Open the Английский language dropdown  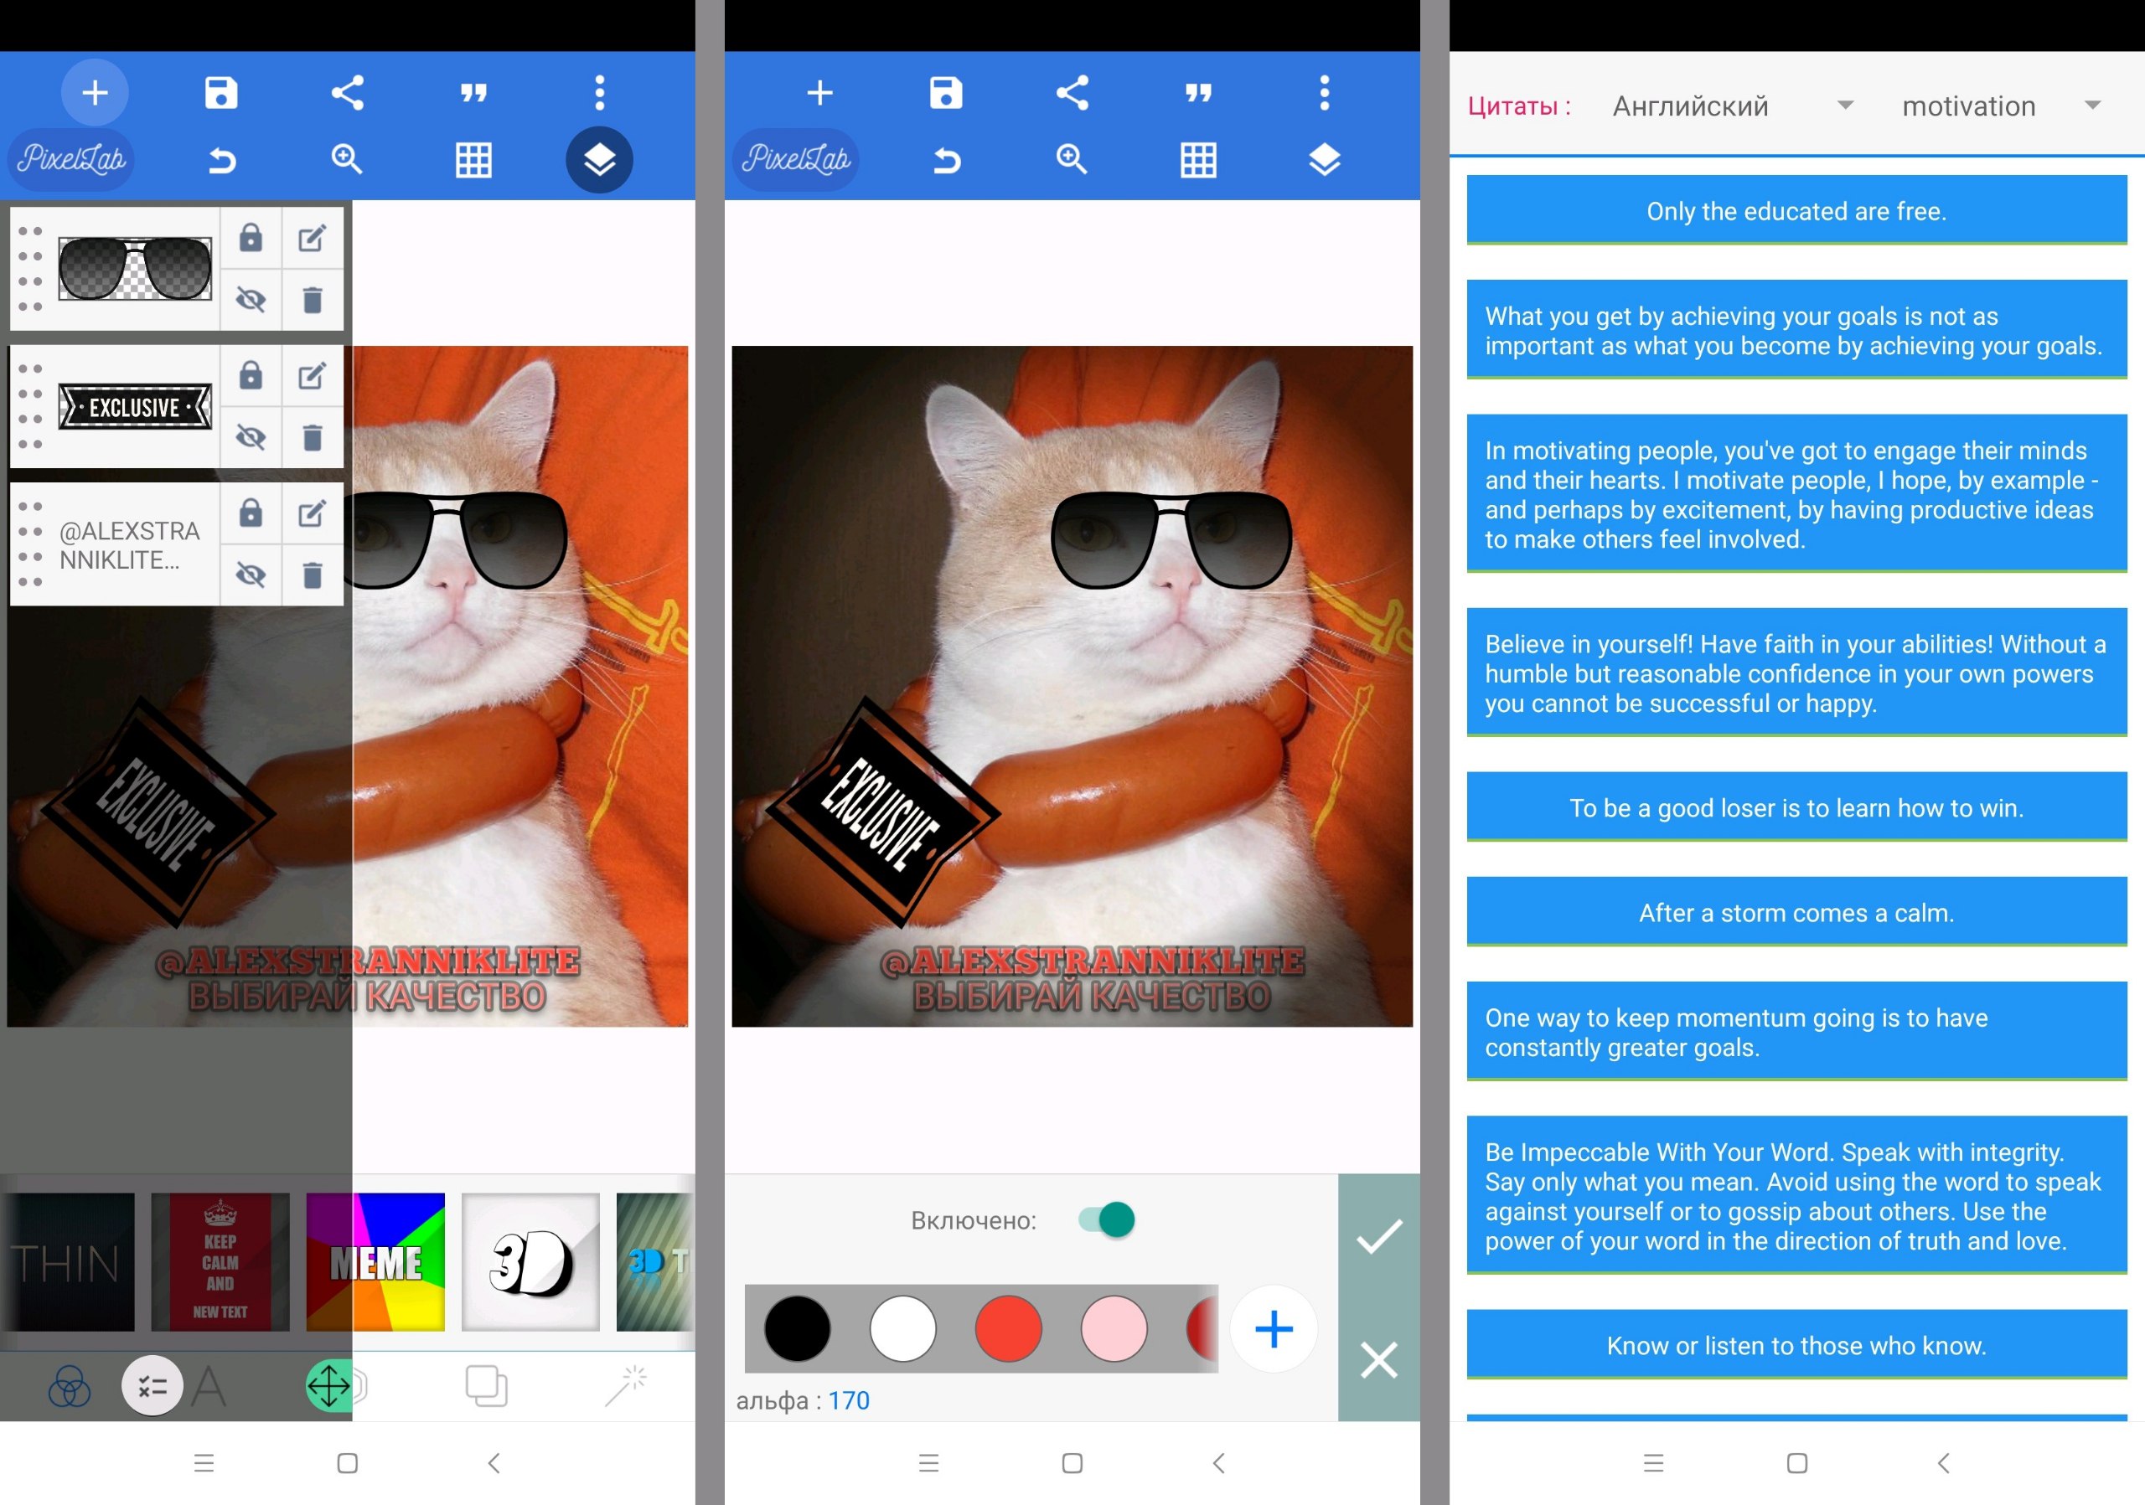1730,106
